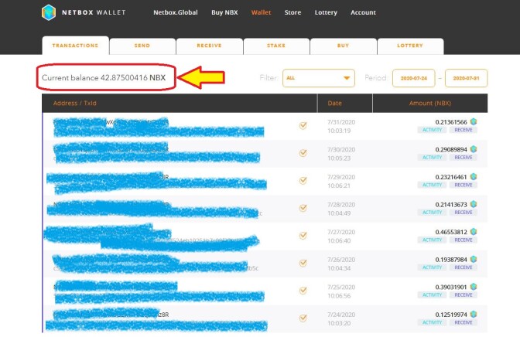Screen dimensions: 520x337
Task: Click the NBX coin icon beside 0.21413673
Action: point(474,204)
